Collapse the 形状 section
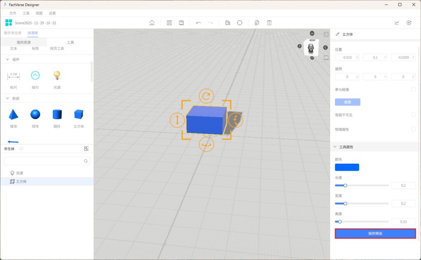This screenshot has width=421, height=260. coord(7,98)
